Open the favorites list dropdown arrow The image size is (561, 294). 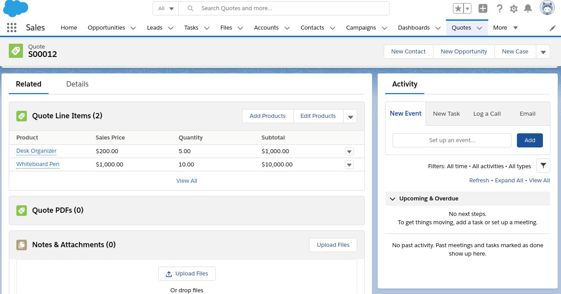click(467, 8)
